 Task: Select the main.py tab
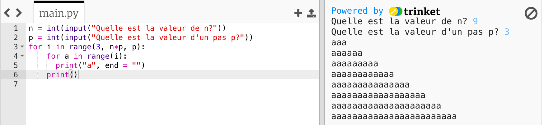59,13
